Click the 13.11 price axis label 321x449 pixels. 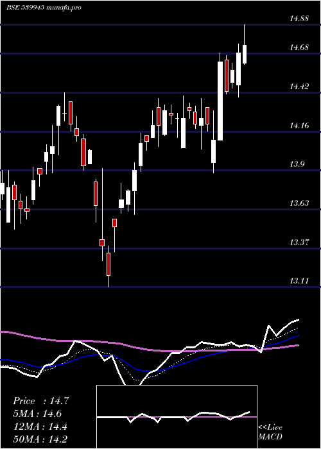coord(299,281)
